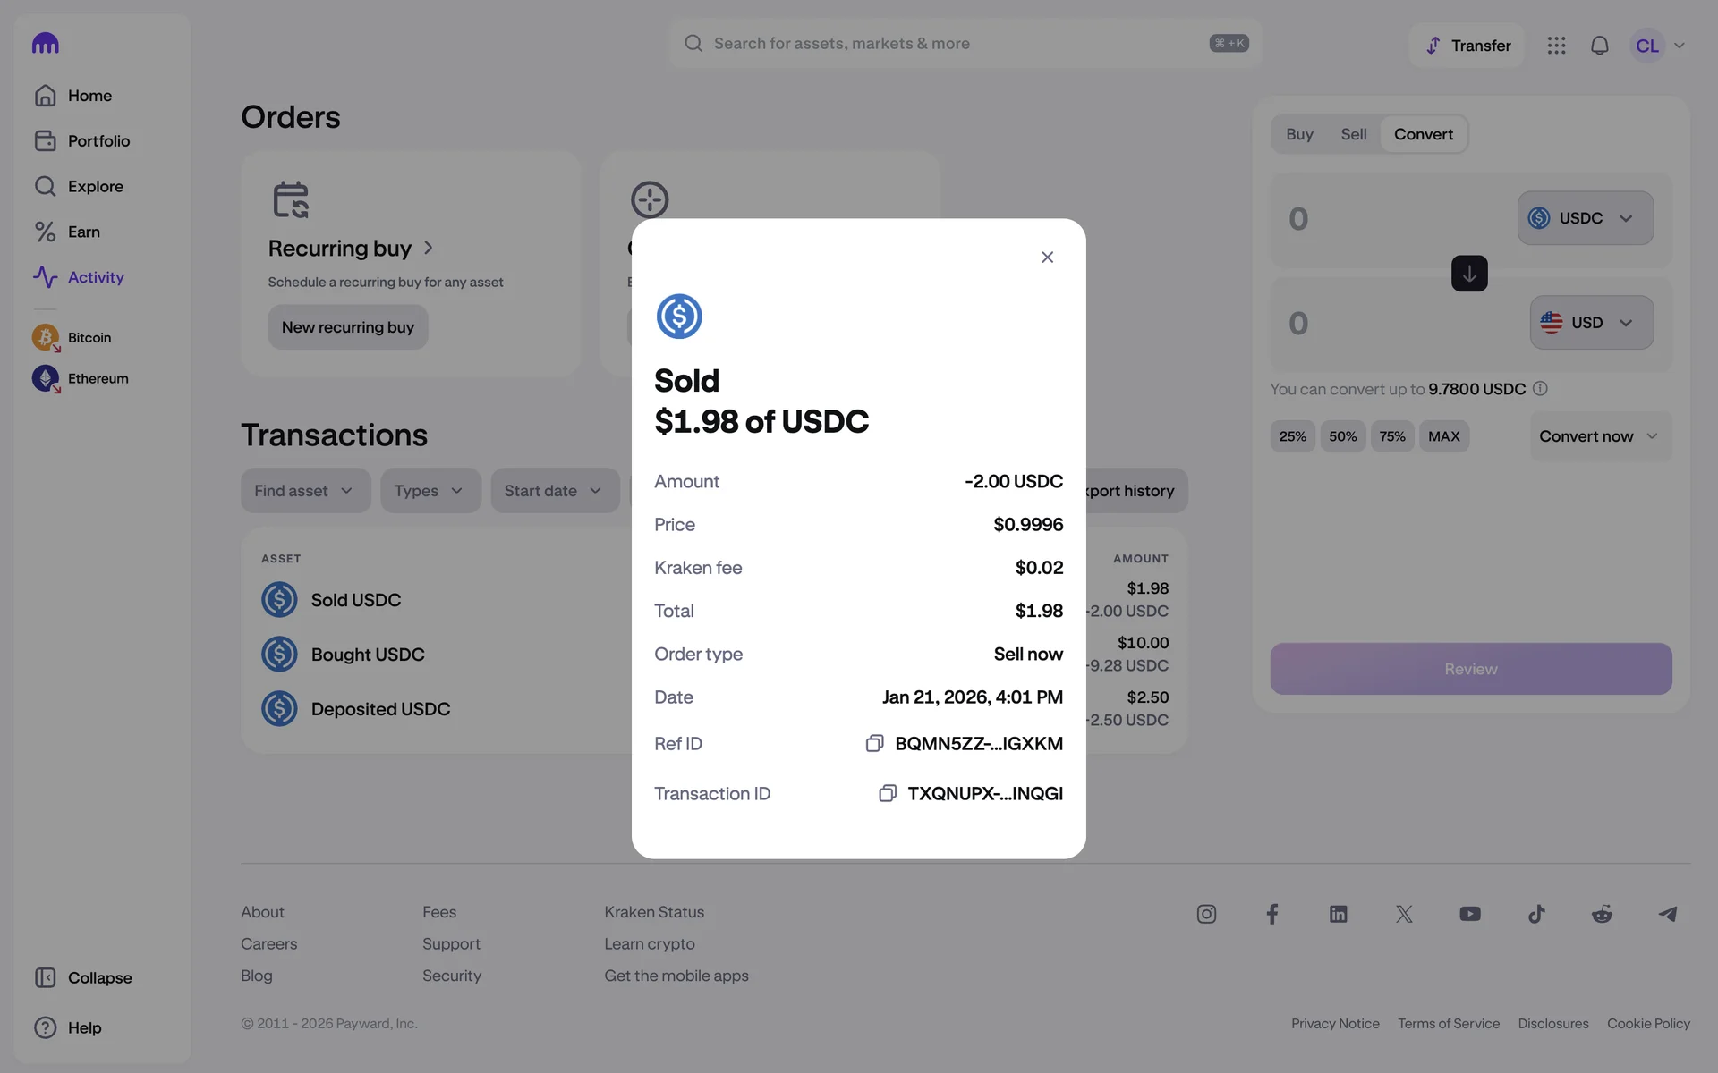This screenshot has height=1073, width=1718.
Task: Click the Transfer button
Action: coord(1467,46)
